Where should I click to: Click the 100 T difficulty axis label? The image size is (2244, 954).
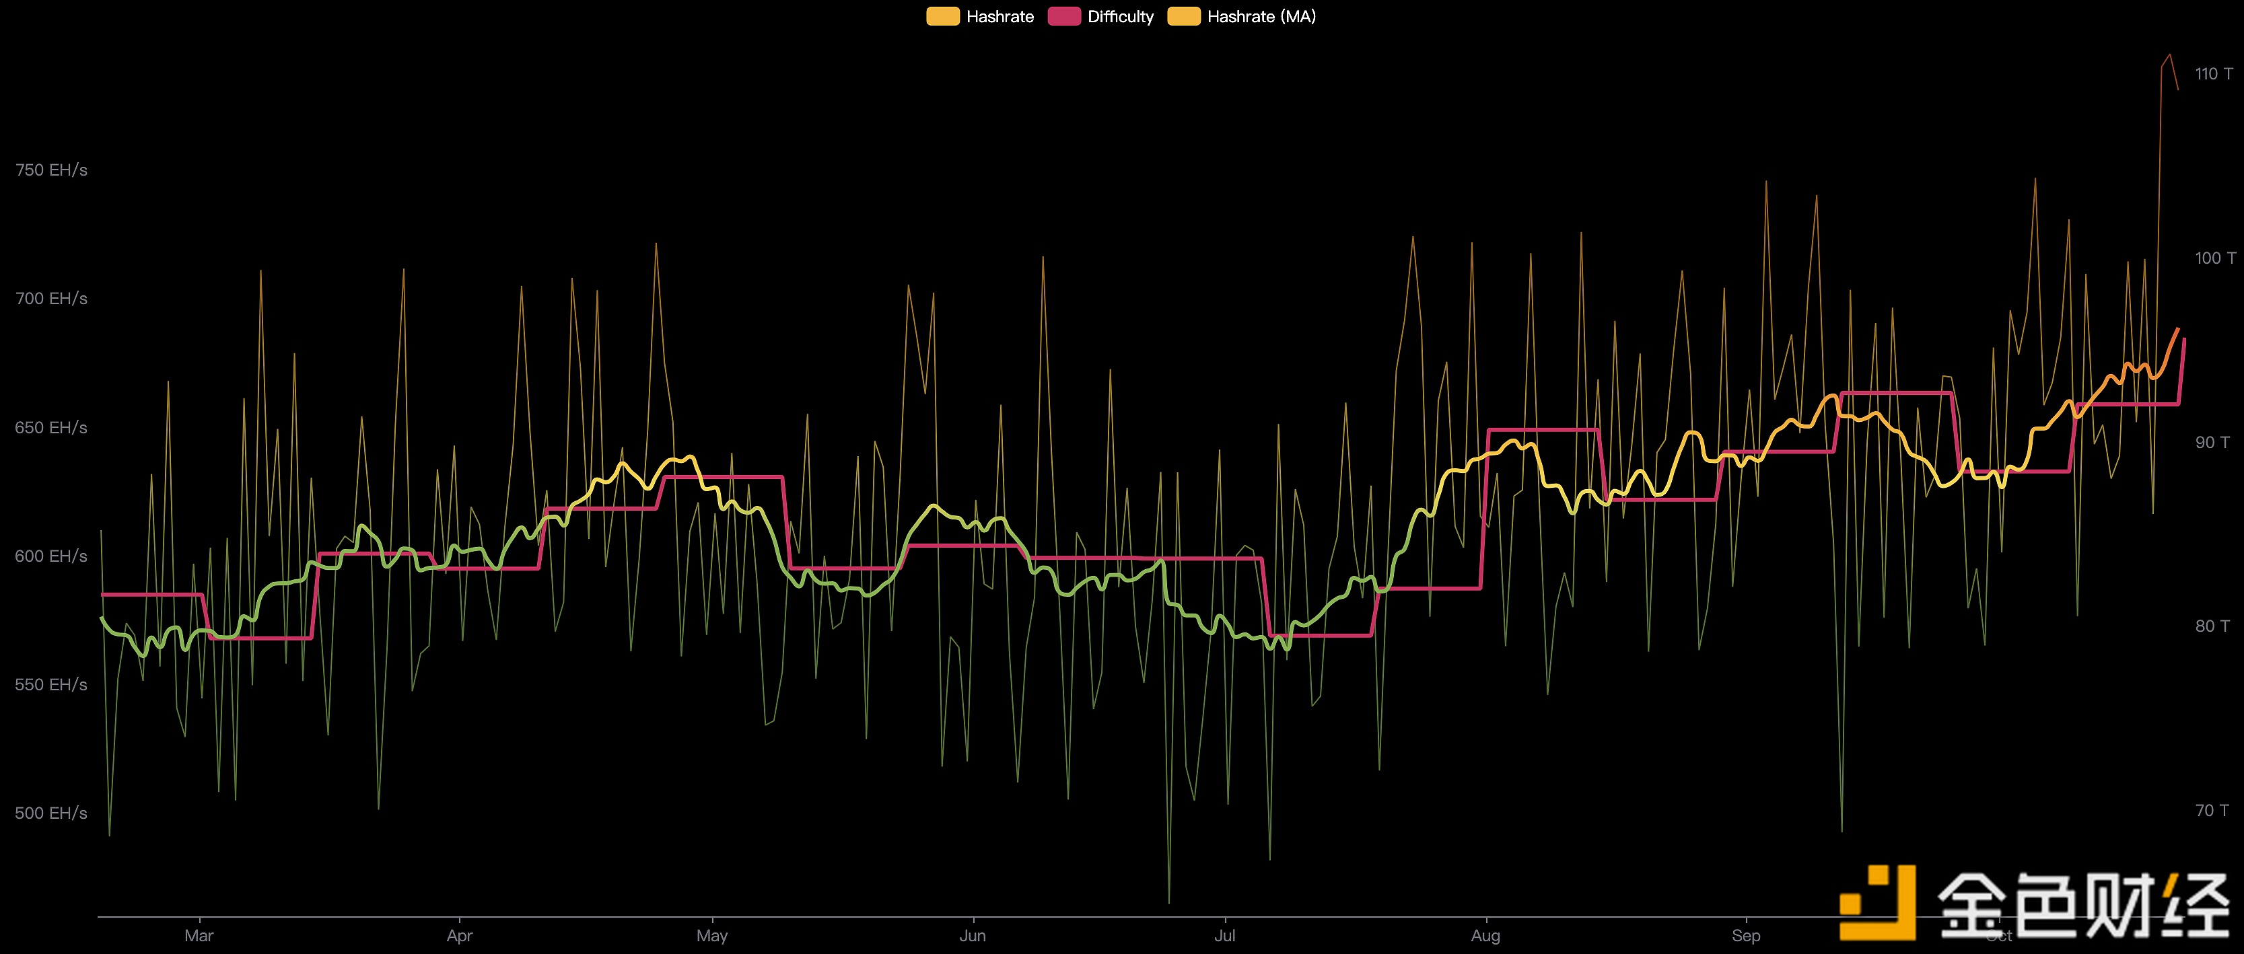[x=2215, y=258]
